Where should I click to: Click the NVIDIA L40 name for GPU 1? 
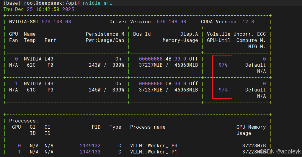[x=38, y=84]
